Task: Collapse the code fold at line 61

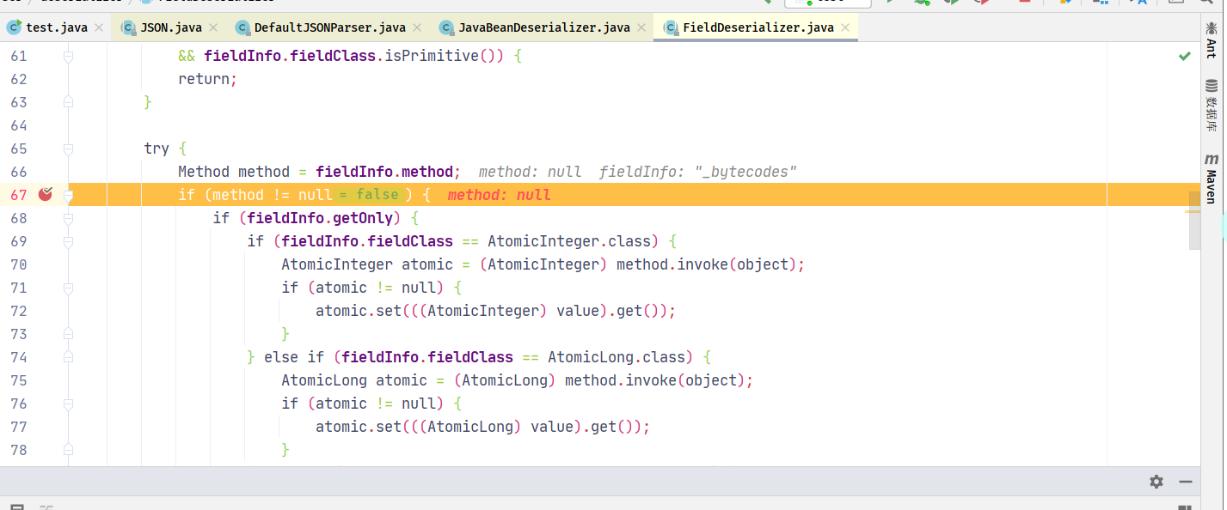Action: click(x=68, y=56)
